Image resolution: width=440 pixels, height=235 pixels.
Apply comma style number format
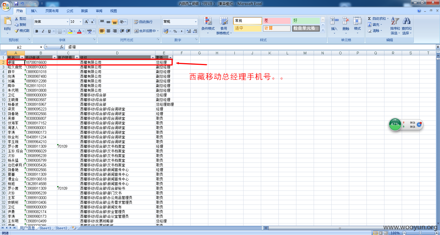(182, 31)
